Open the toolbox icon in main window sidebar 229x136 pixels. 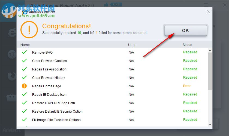point(12,98)
